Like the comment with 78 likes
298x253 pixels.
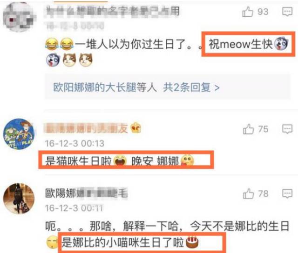pos(248,193)
